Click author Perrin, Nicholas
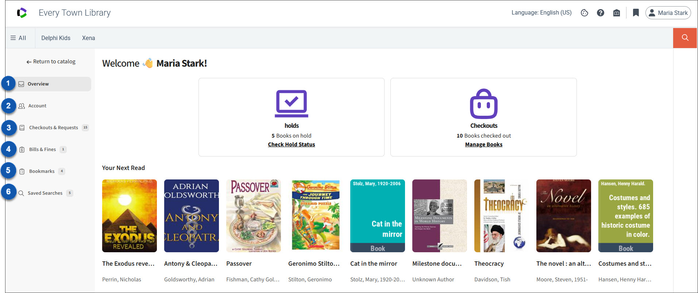698x293 pixels. coord(122,280)
